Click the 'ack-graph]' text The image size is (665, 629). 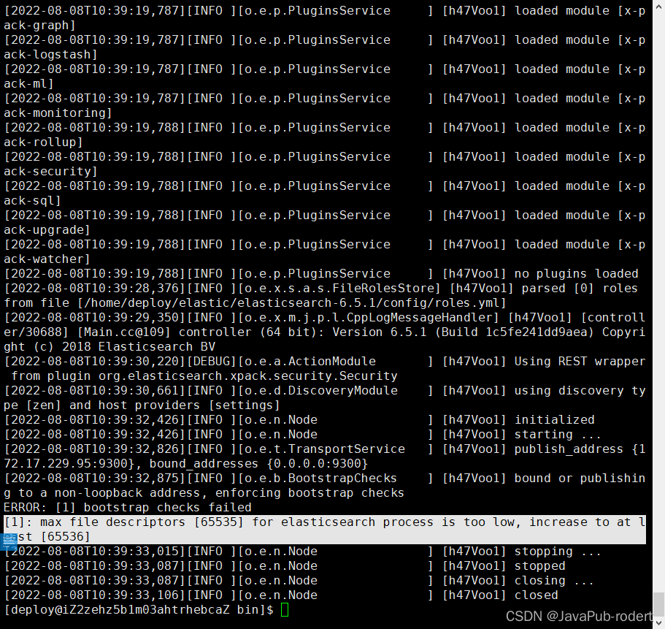point(40,26)
